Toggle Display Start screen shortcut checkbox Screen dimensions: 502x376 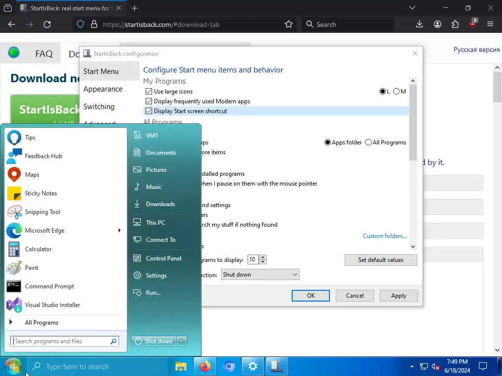point(149,111)
